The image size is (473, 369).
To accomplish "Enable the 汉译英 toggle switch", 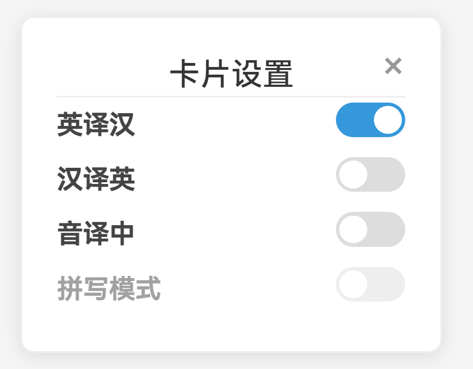I will click(x=370, y=174).
